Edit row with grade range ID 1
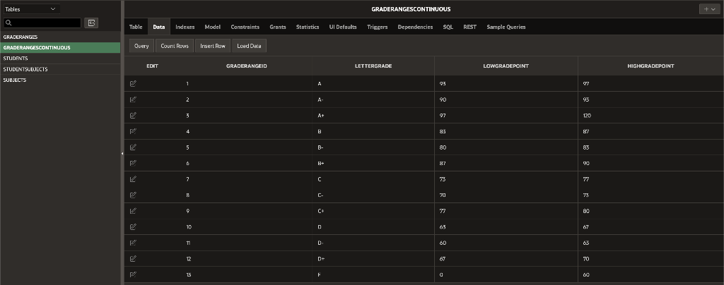 coord(134,83)
